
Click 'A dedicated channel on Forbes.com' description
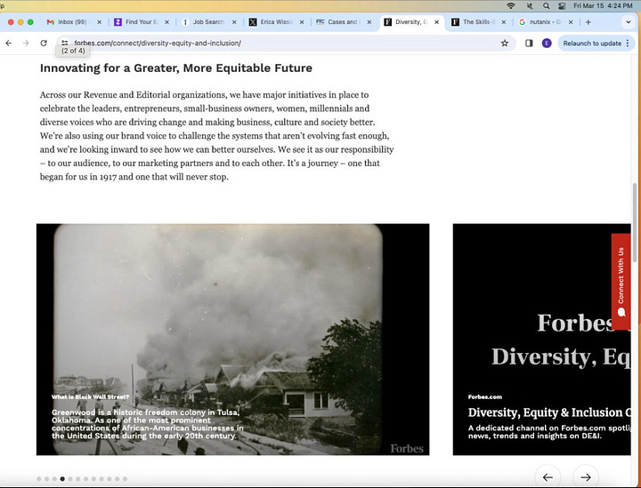(549, 432)
